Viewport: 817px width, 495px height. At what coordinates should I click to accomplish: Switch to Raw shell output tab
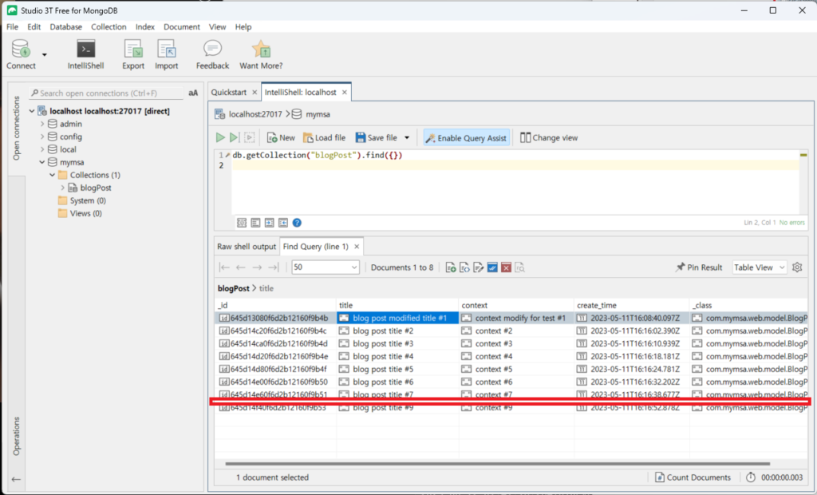247,247
